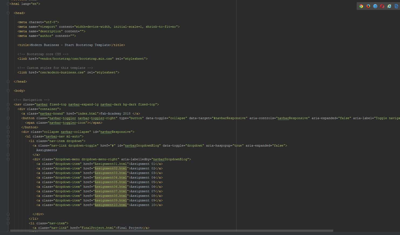Click the data-target="#navbarResponsive" attribute

(218, 118)
